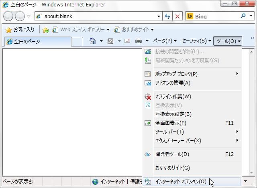Choose アドオンの管理(A) menu item

coord(192,83)
